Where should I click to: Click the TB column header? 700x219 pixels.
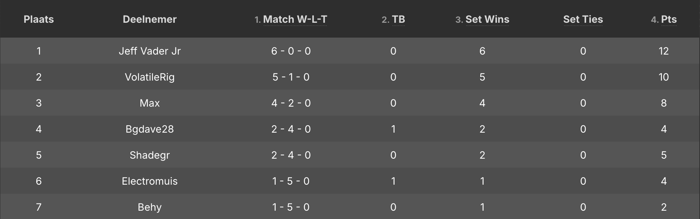pyautogui.click(x=398, y=20)
